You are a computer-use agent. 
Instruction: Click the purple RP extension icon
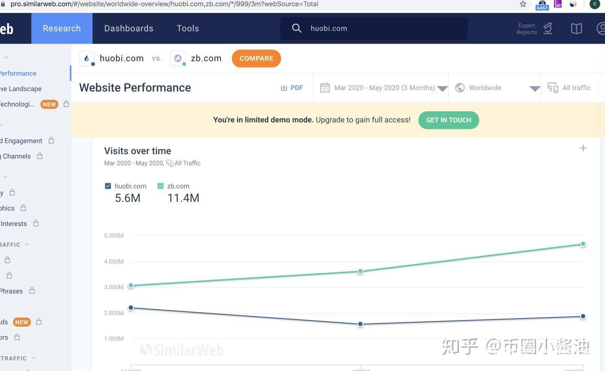558,4
